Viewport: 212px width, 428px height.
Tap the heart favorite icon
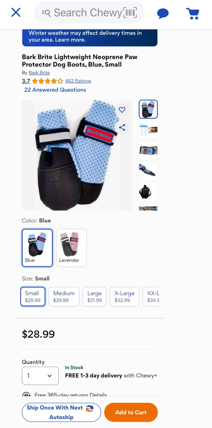122,110
